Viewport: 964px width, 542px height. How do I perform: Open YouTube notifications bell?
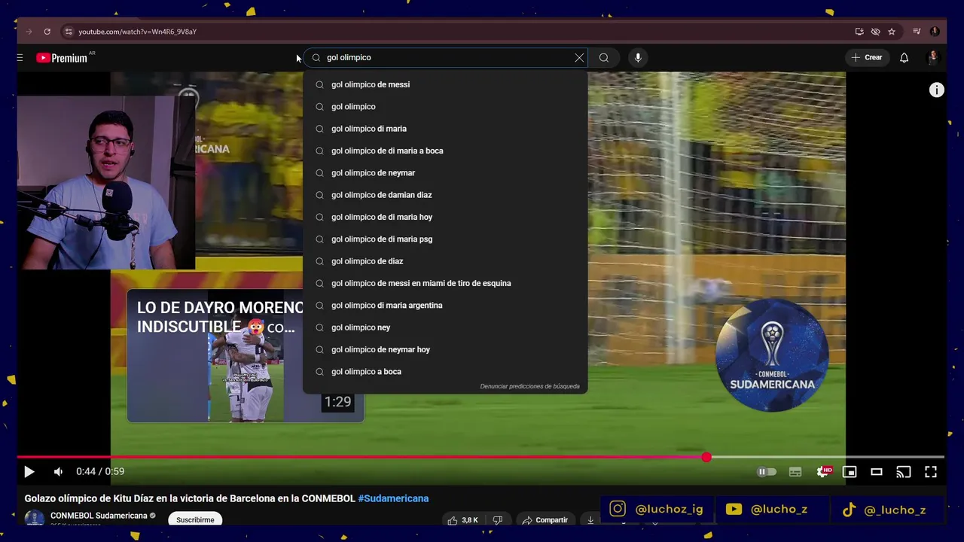pos(905,57)
